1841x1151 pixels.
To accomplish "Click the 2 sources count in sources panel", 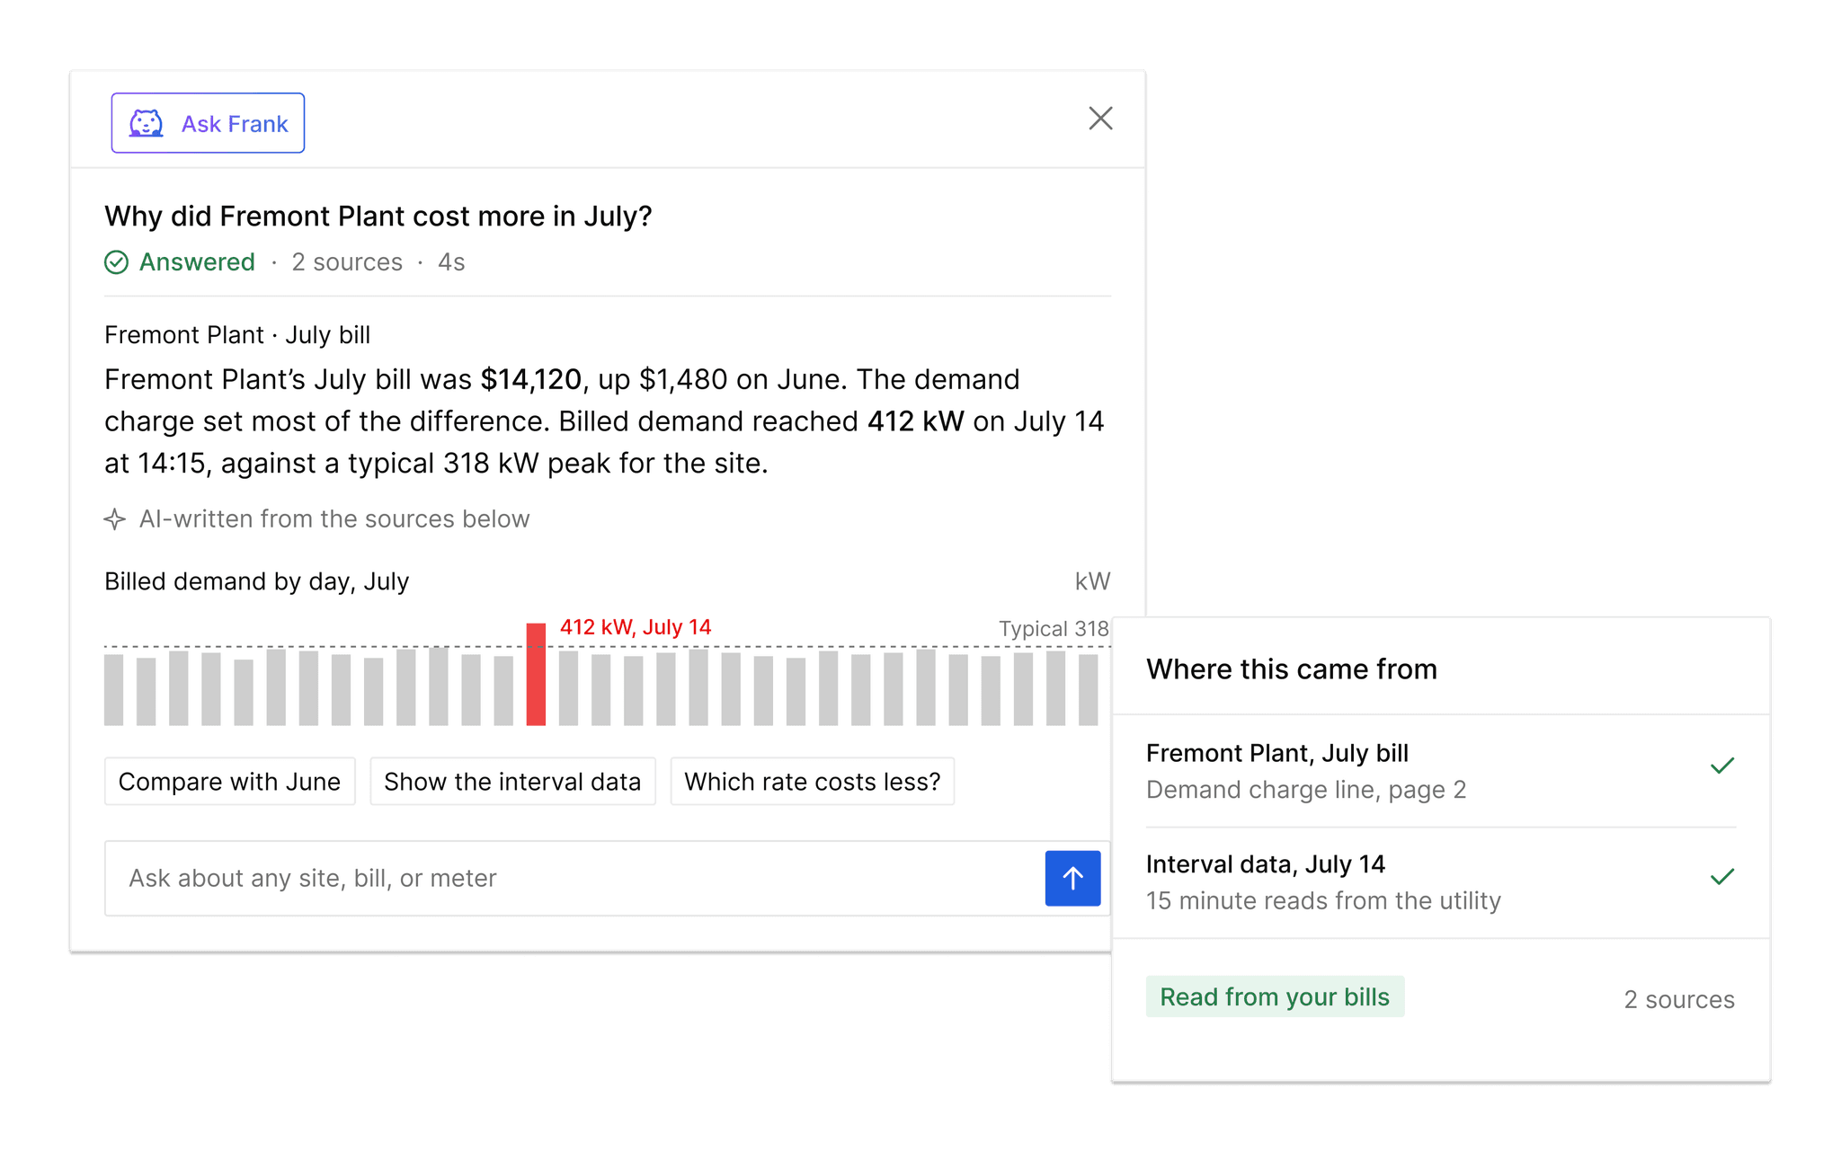I will 1679,999.
